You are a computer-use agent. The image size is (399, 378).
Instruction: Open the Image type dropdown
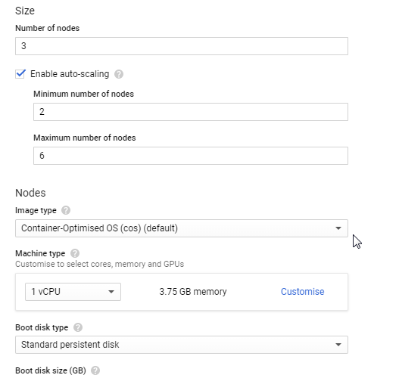182,228
